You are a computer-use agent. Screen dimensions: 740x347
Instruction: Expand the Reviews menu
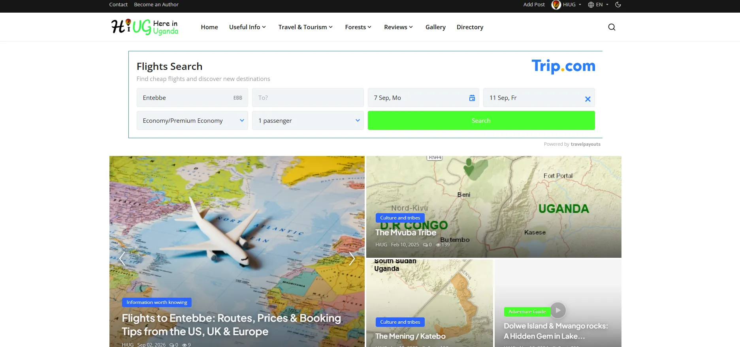pyautogui.click(x=398, y=27)
